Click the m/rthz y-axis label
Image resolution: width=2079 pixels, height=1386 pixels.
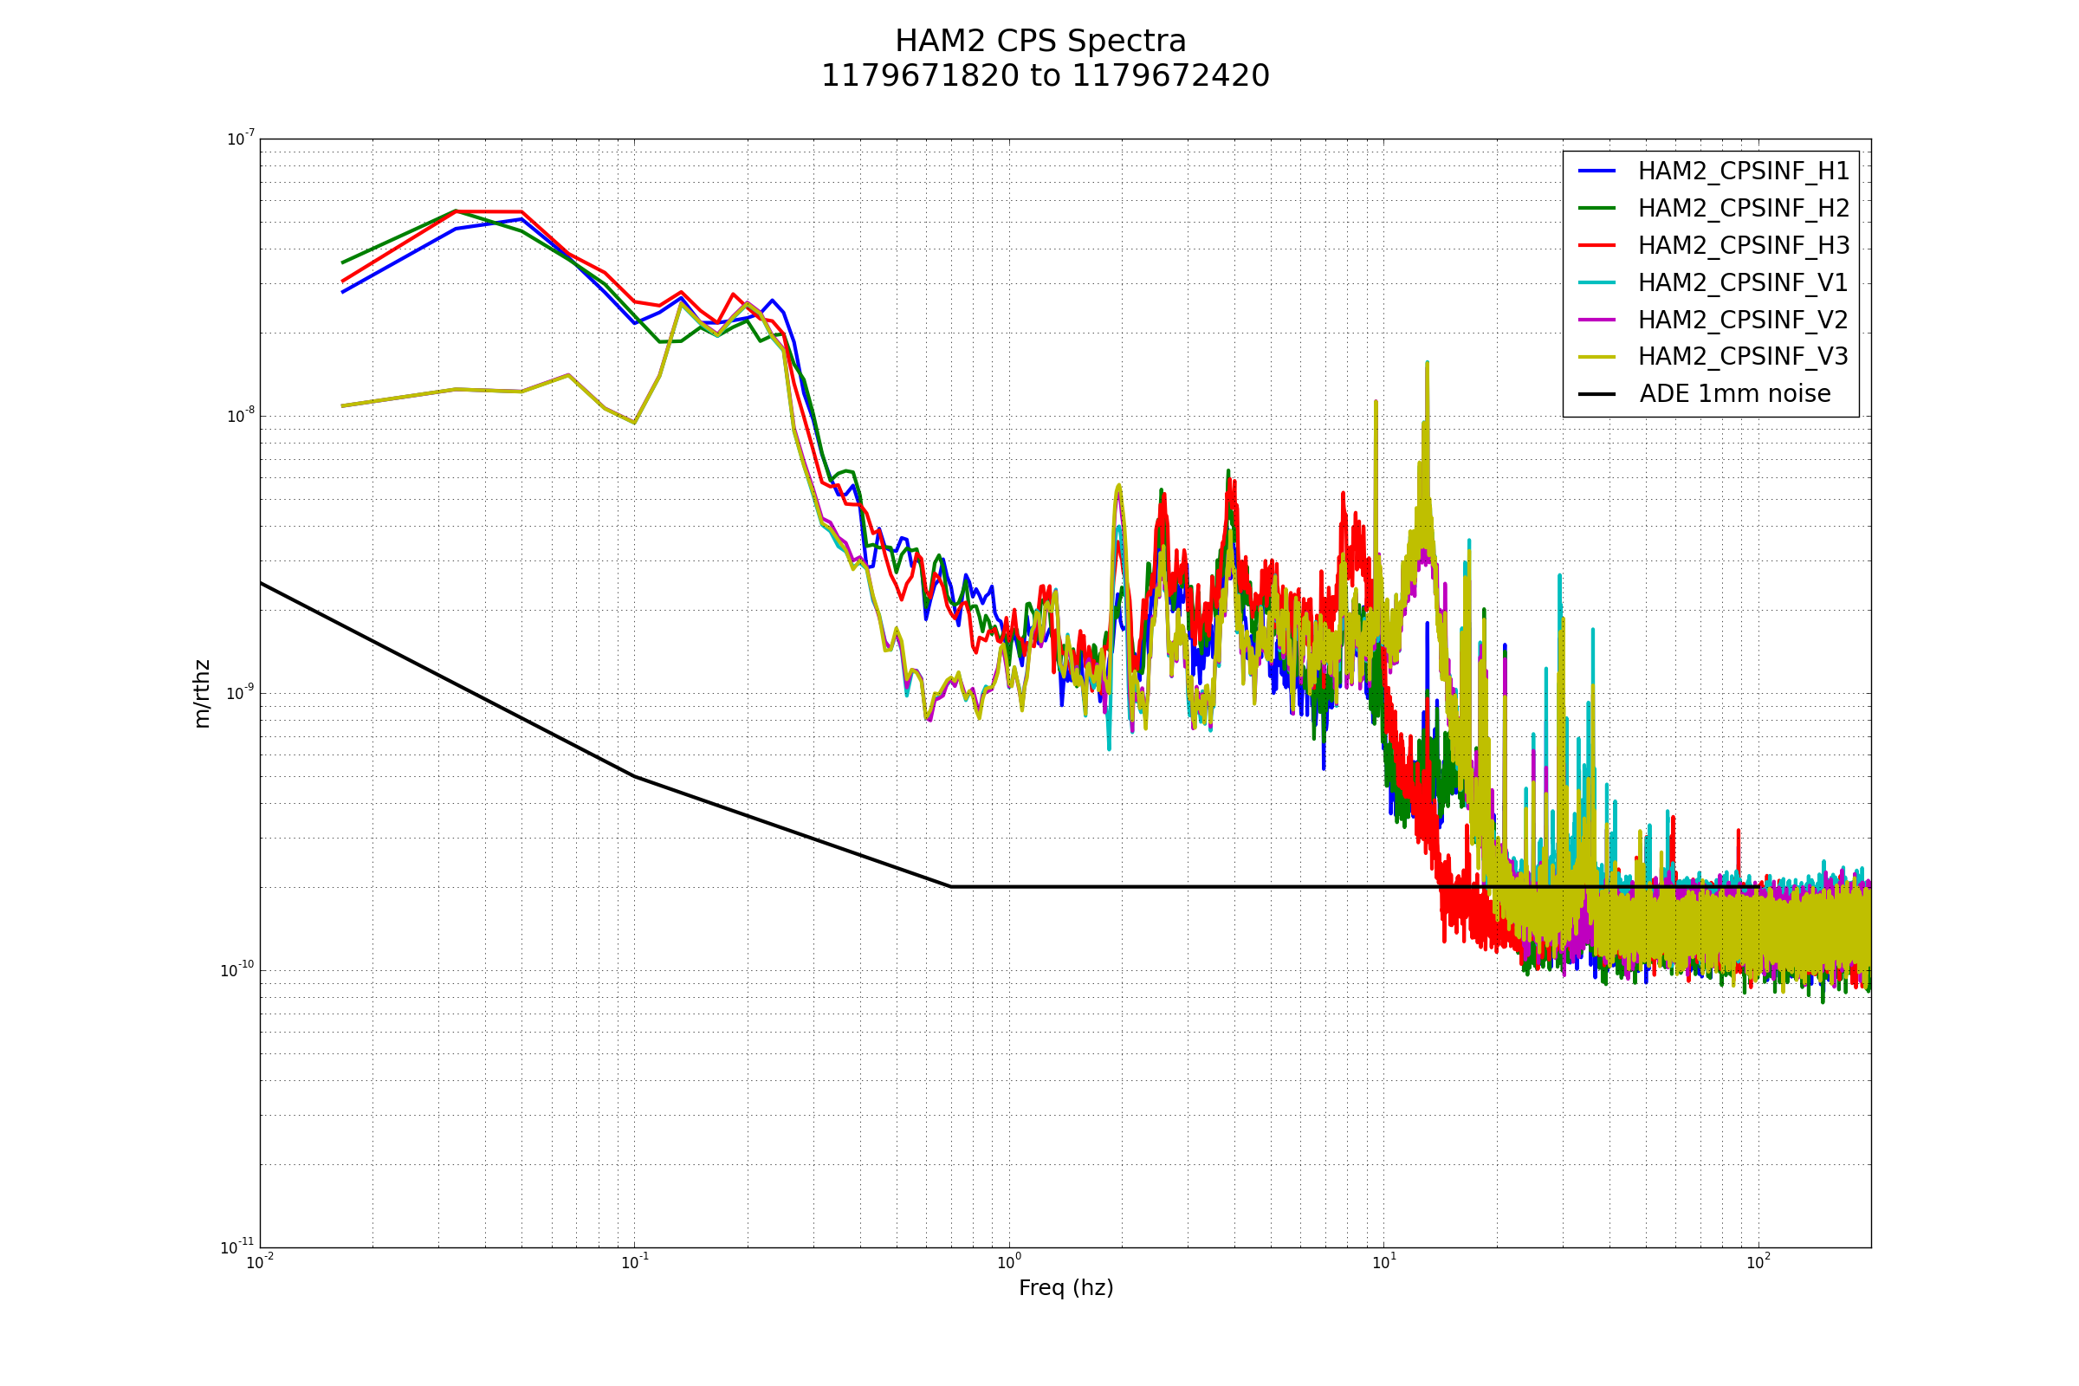[203, 694]
